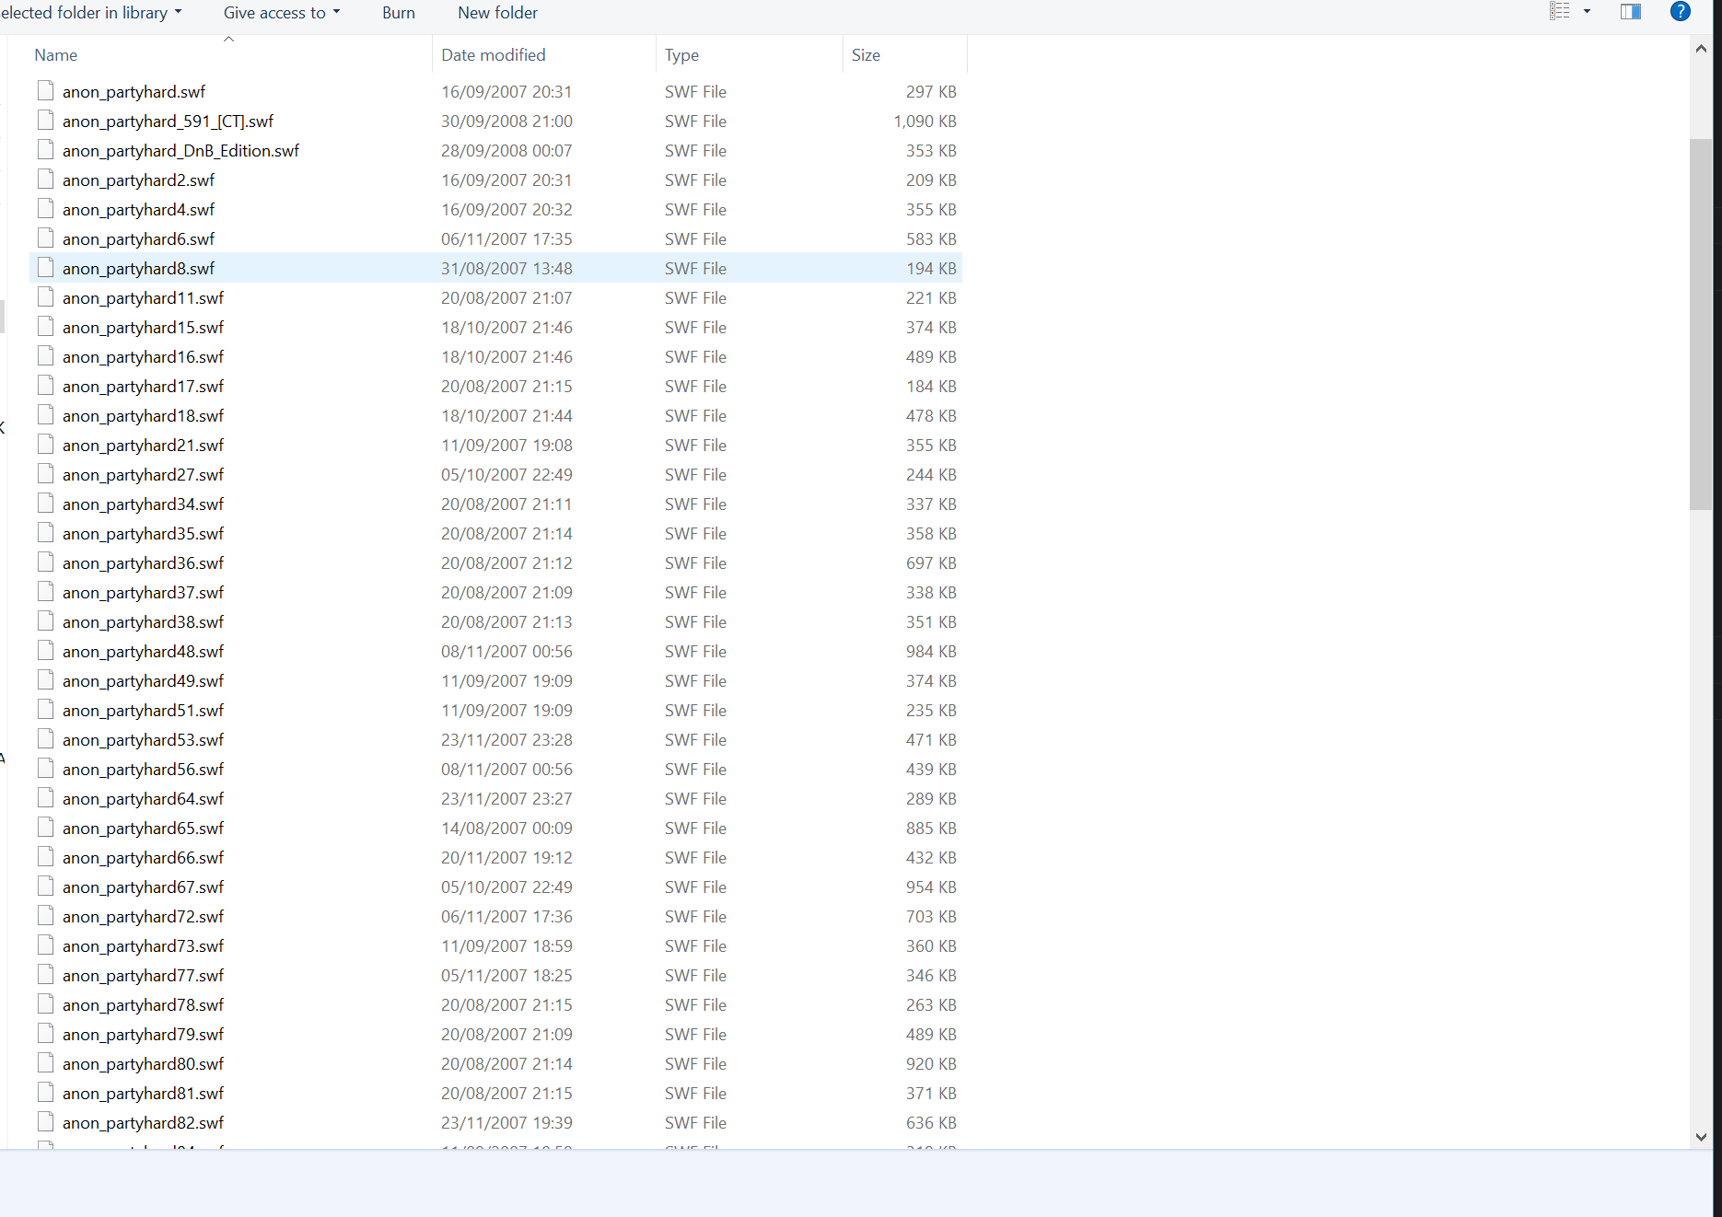Click the icon beside anon_partyhard_591_[CT].swf

(45, 120)
